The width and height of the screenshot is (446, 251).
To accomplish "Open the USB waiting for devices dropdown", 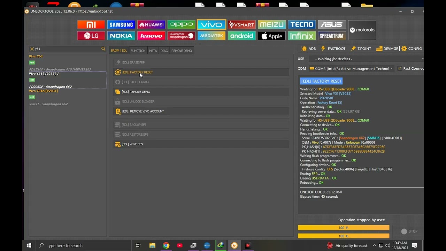I will [366, 59].
